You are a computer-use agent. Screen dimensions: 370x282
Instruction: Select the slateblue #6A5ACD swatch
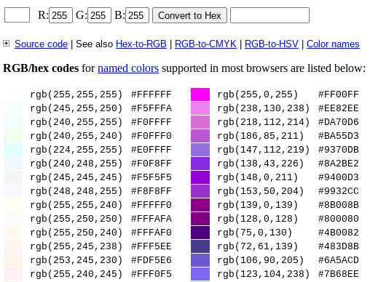pyautogui.click(x=200, y=260)
